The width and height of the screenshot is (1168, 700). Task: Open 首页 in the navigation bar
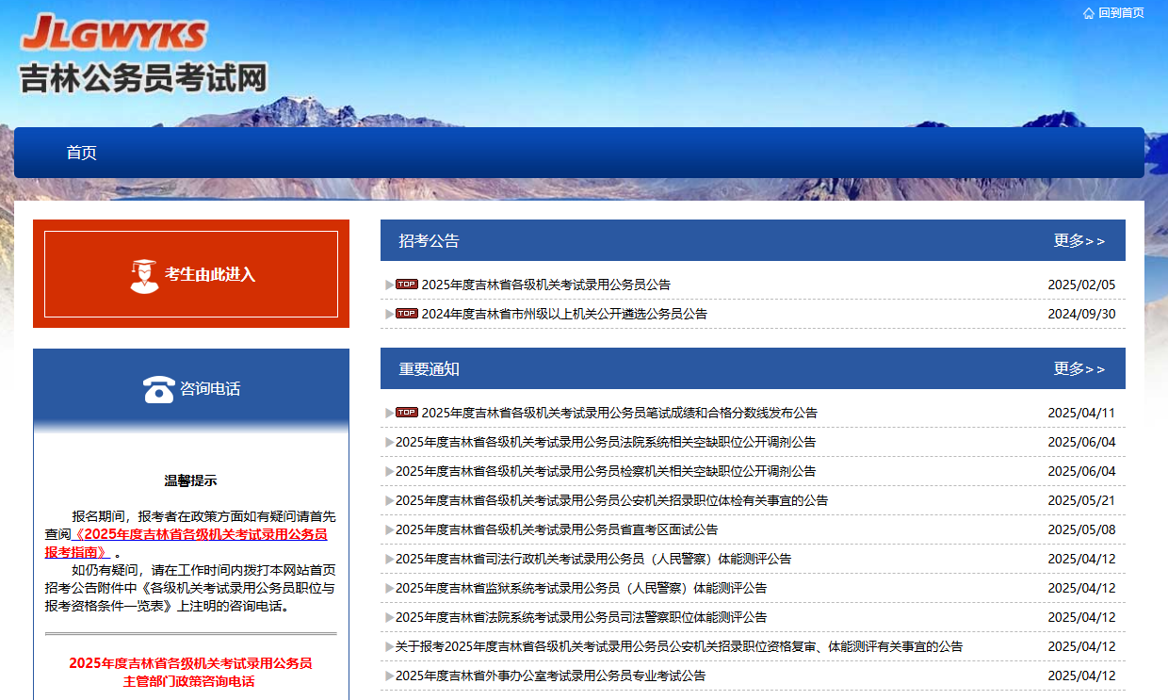81,153
